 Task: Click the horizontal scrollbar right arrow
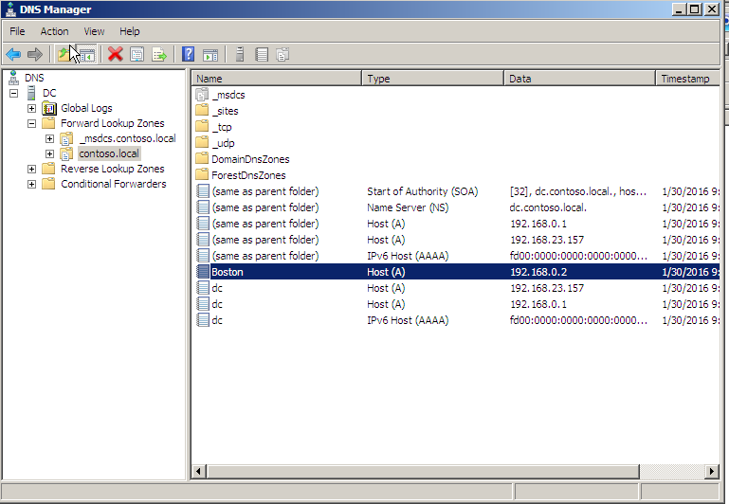pos(712,472)
